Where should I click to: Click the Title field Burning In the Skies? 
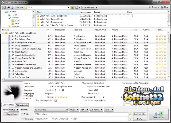pyautogui.click(x=63, y=86)
